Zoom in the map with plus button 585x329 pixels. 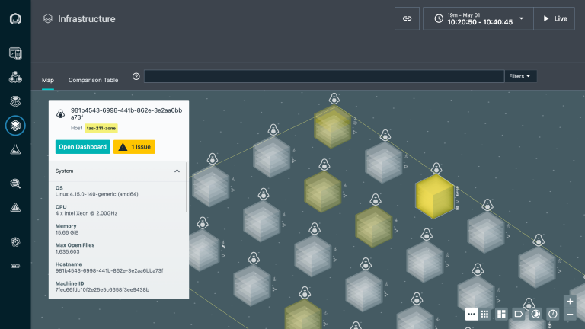[x=570, y=301]
